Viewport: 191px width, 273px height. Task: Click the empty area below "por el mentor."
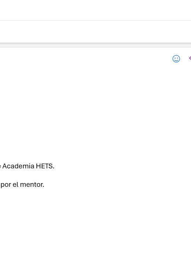point(95,230)
